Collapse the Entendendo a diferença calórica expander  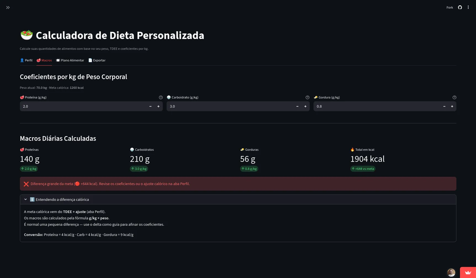click(x=238, y=199)
